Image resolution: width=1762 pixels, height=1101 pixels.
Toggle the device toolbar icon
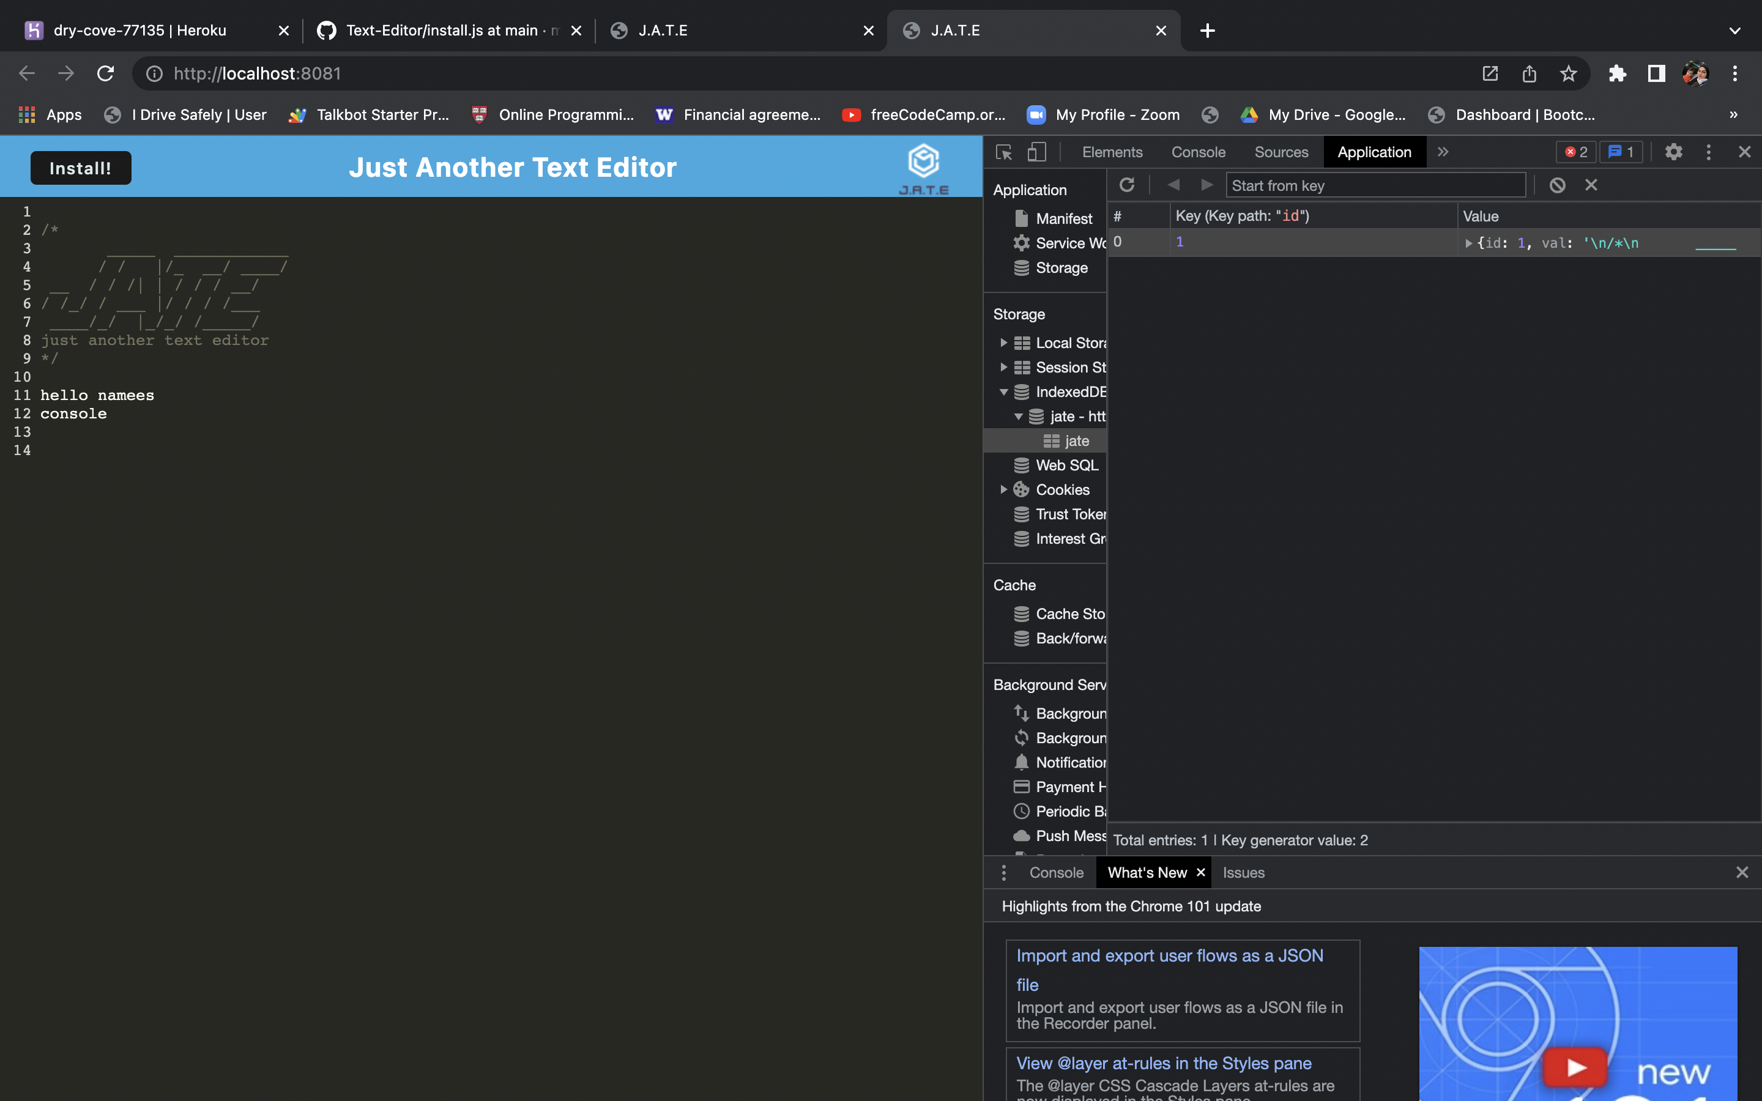tap(1036, 152)
